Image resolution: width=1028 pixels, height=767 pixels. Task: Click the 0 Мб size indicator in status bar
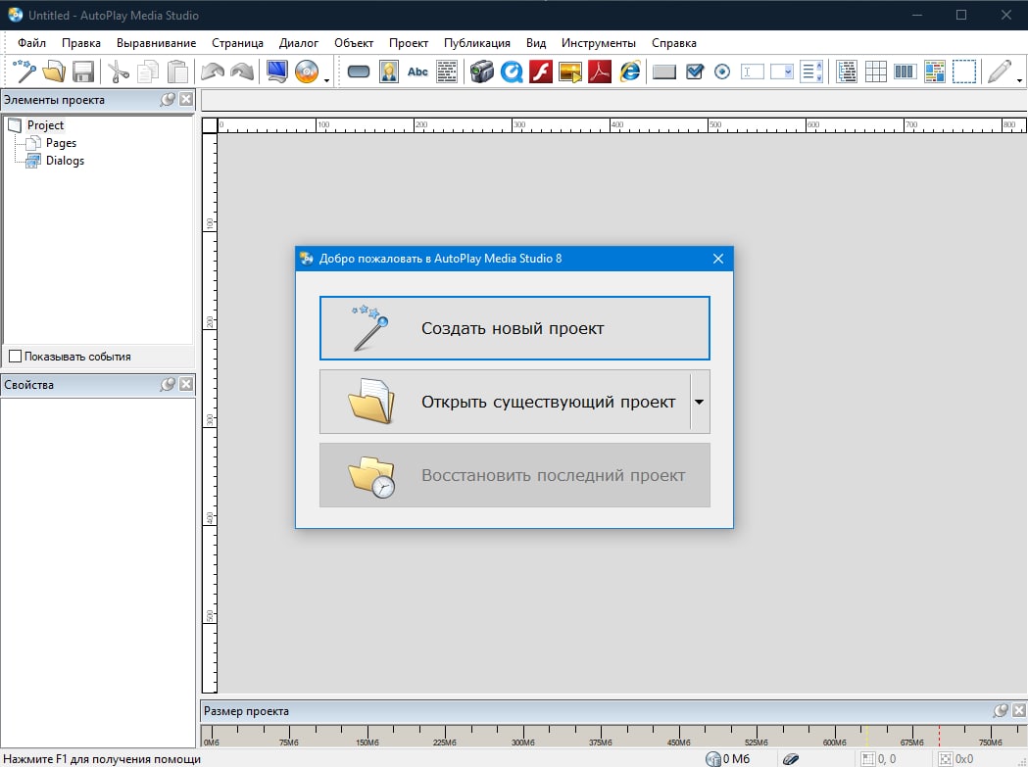[x=728, y=758]
